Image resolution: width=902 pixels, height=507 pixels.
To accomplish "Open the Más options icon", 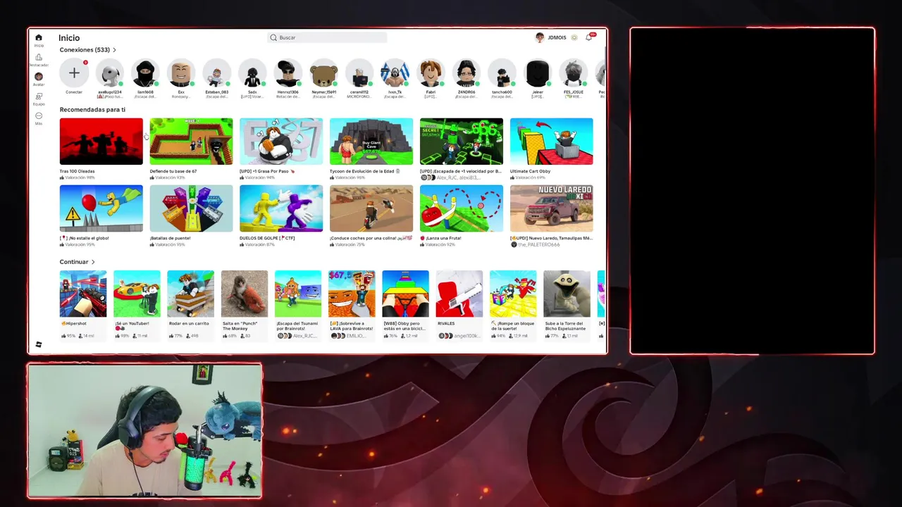I will [39, 115].
